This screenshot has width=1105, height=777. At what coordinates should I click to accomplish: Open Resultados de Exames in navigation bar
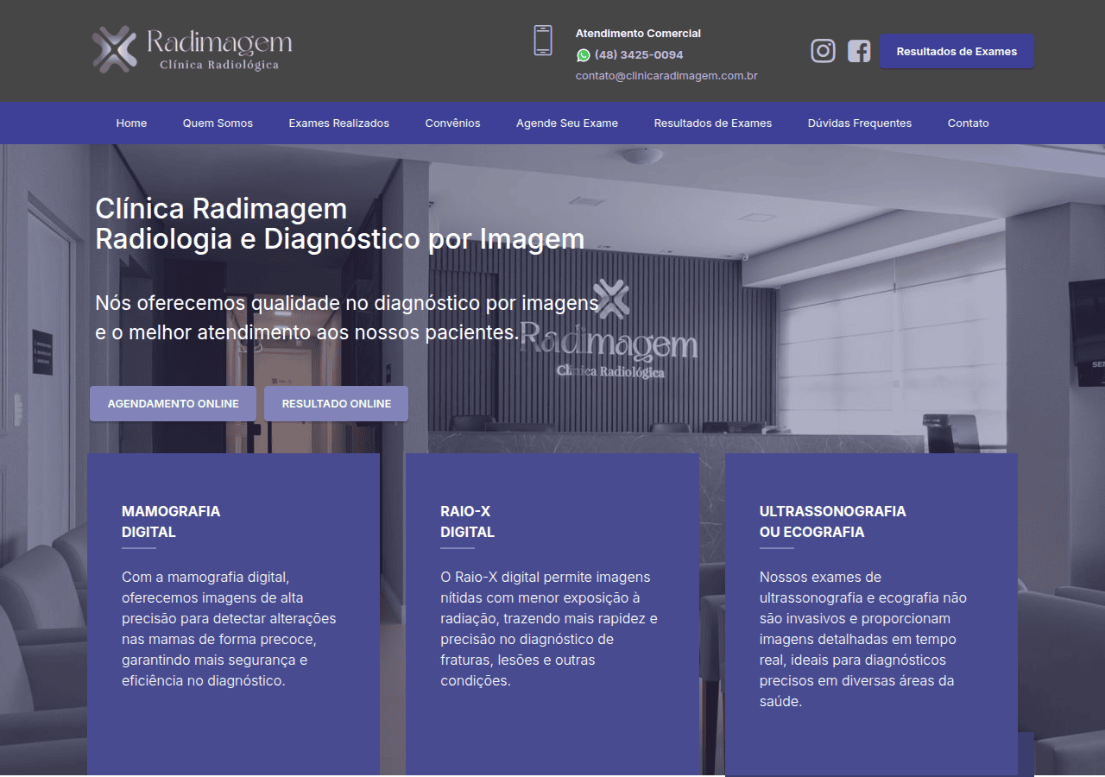(713, 123)
